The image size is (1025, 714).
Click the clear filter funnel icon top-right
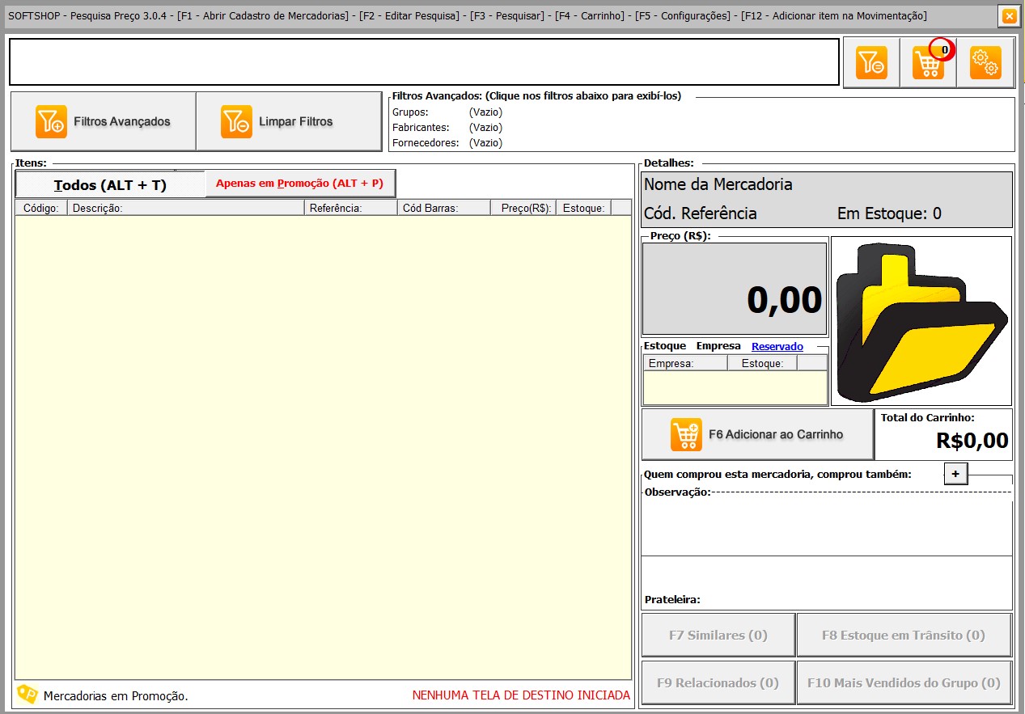click(x=871, y=62)
